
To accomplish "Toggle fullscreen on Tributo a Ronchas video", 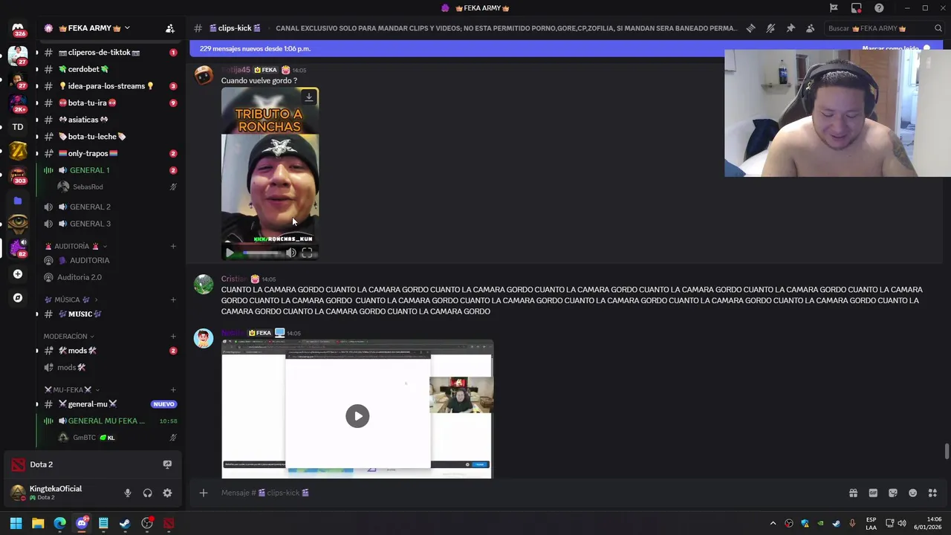I will [x=307, y=253].
